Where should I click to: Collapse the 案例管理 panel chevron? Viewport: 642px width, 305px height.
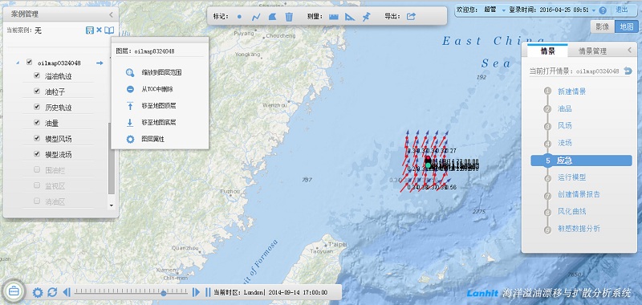click(111, 14)
